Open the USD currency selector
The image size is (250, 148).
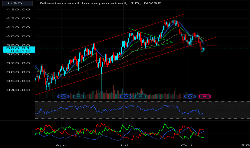pyautogui.click(x=17, y=3)
